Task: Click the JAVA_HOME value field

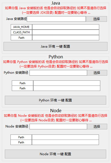Action: [x=66, y=27]
